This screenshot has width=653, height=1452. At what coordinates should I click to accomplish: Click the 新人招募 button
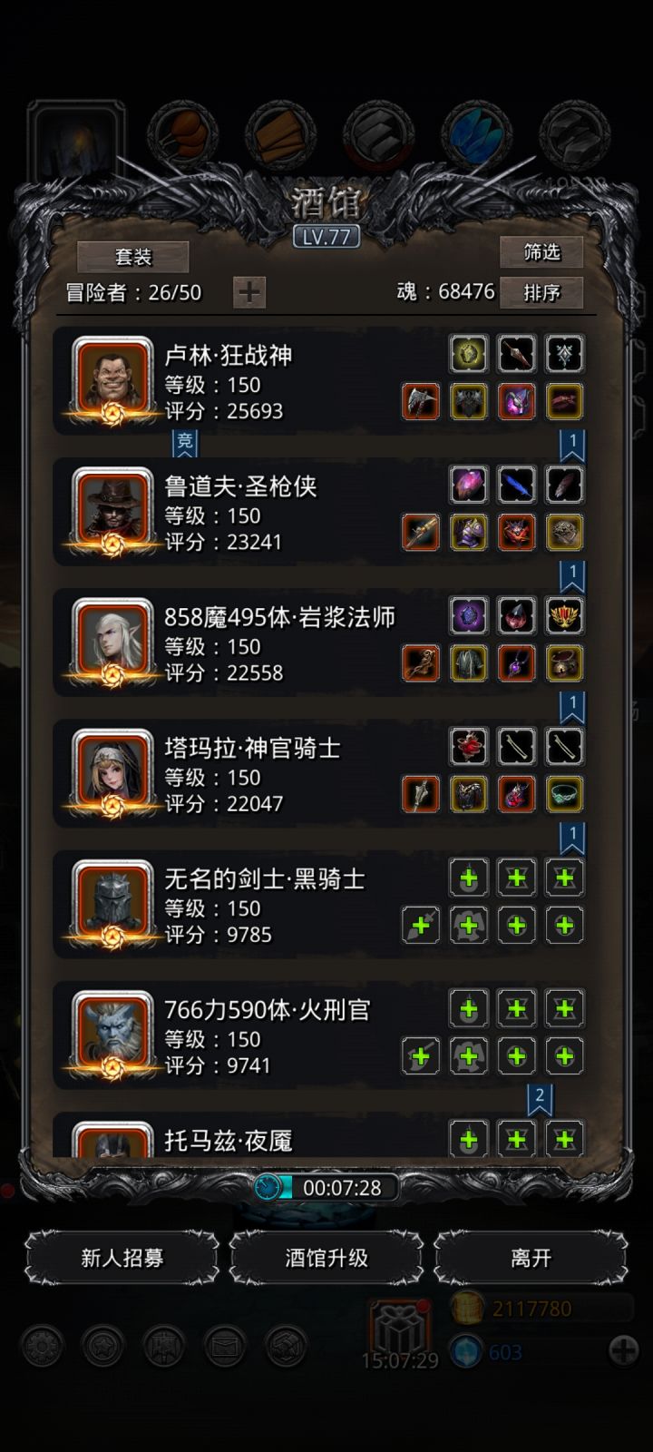point(122,1258)
